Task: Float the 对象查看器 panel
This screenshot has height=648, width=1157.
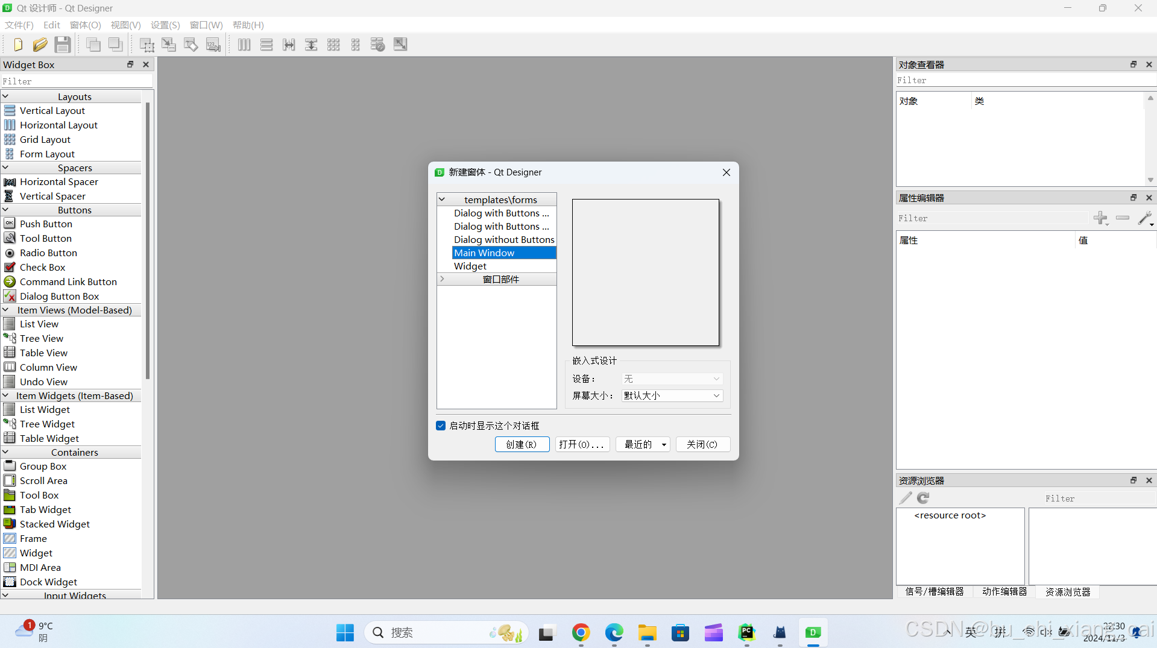Action: 1133,64
